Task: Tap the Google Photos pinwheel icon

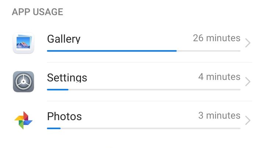Action: (23, 120)
